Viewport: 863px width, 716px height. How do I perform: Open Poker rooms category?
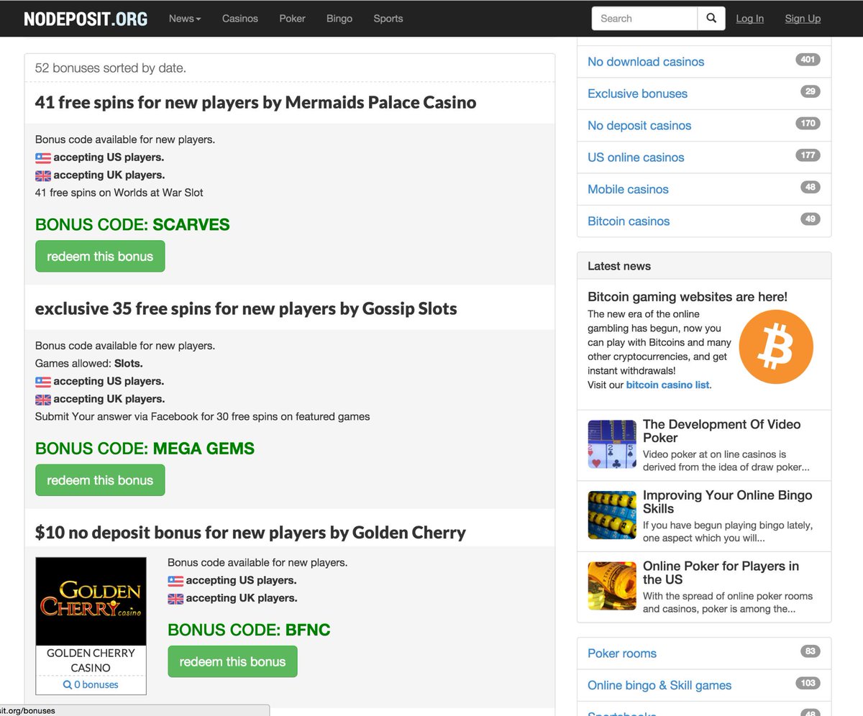pyautogui.click(x=622, y=653)
